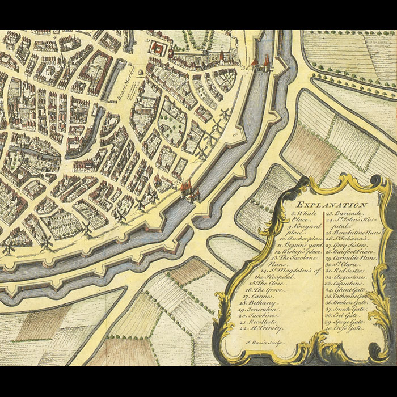Click legend entry "25. Benedictine Nuns"
The height and width of the screenshot is (397, 397).
pyautogui.click(x=353, y=232)
